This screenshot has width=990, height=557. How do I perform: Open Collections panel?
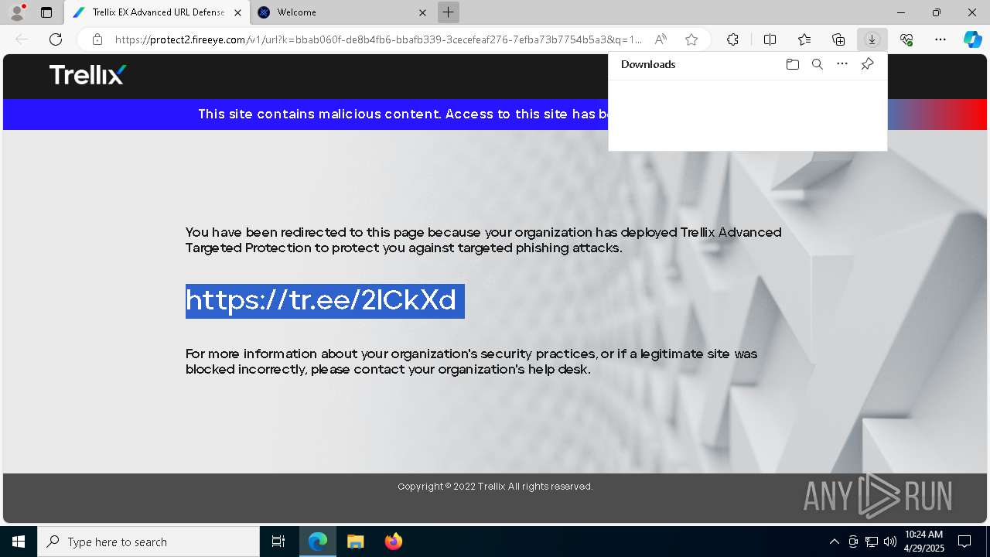(838, 39)
